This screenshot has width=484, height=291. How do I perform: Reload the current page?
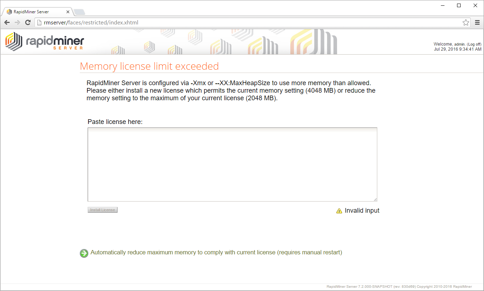[x=28, y=23]
